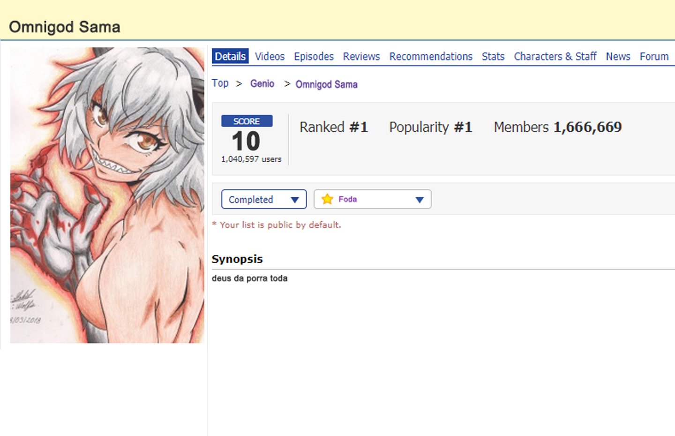This screenshot has width=675, height=436.
Task: Follow the Genio breadcrumb link
Action: point(262,83)
